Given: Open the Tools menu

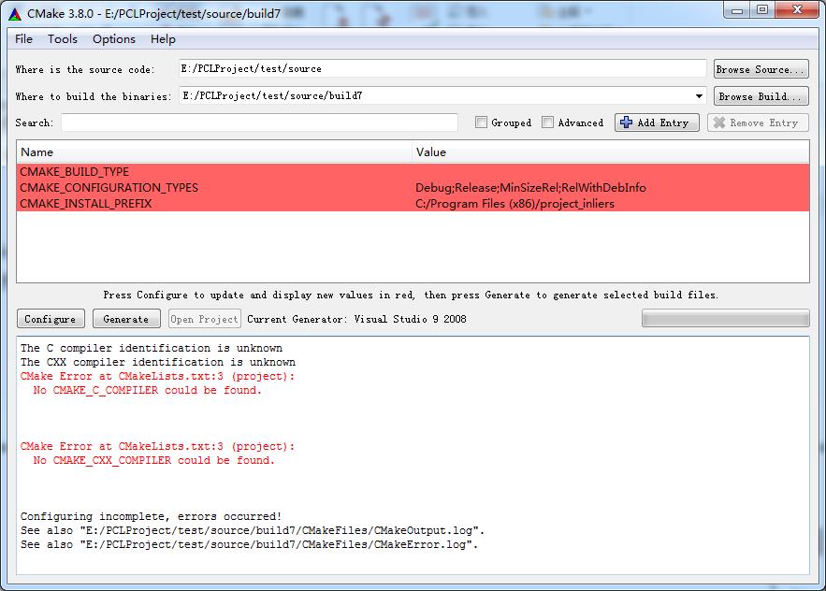Looking at the screenshot, I should pos(62,39).
